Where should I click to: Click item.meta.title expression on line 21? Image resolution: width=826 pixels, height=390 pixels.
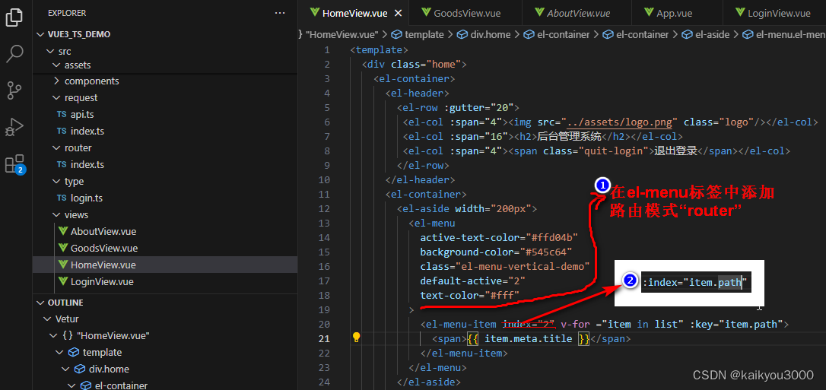pyautogui.click(x=528, y=338)
